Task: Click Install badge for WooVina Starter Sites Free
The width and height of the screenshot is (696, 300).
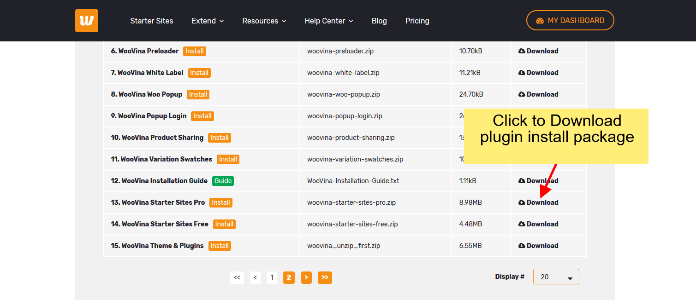Action: click(224, 224)
